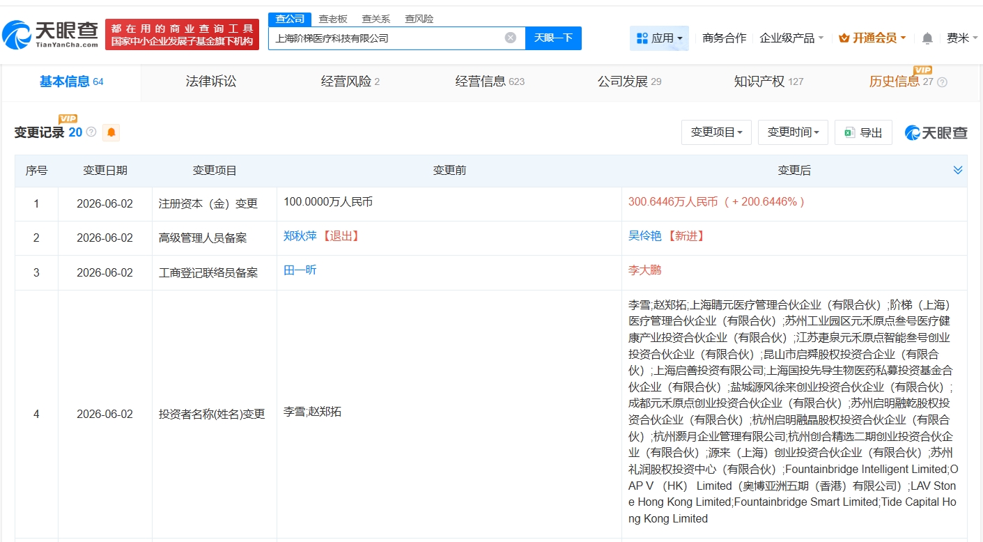Open the 开通会员 membership dropdown
Screen dimensions: 983x542
pos(872,38)
